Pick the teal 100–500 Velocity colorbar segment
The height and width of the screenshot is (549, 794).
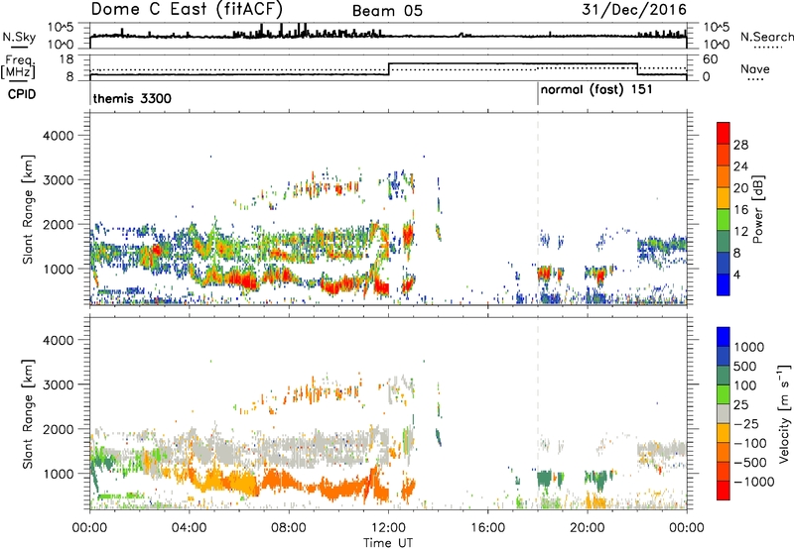click(x=724, y=376)
